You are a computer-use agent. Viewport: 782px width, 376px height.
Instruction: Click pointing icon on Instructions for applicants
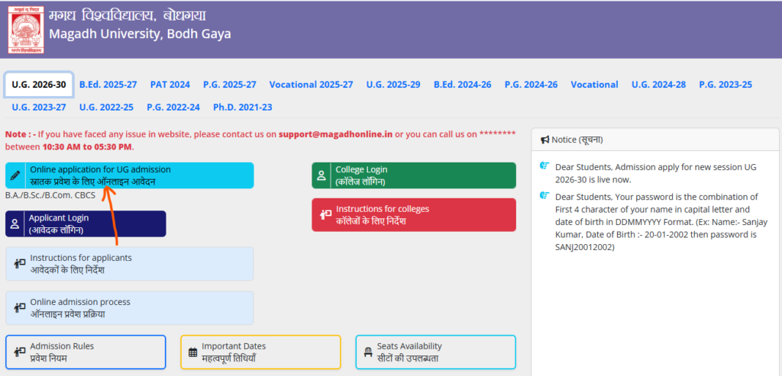point(19,264)
